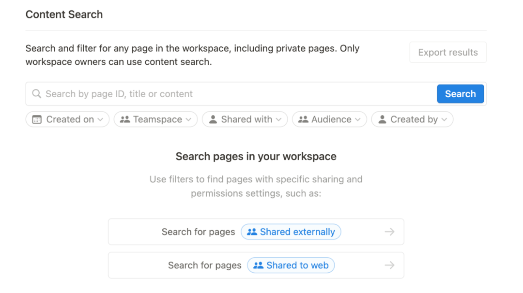The width and height of the screenshot is (523, 293).
Task: Expand the Created on chevron
Action: [100, 119]
